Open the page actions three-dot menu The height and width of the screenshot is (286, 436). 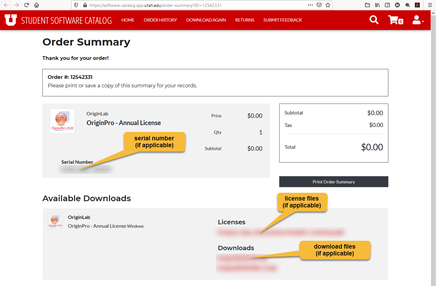pyautogui.click(x=310, y=5)
